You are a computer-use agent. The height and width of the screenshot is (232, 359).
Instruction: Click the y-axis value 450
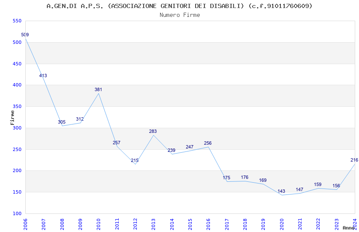click(x=17, y=64)
